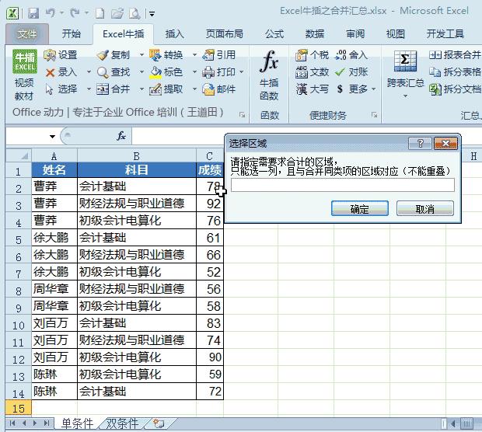Image resolution: width=482 pixels, height=432 pixels.
Task: Switch to the 审阅 ribbon tab
Action: 355,33
